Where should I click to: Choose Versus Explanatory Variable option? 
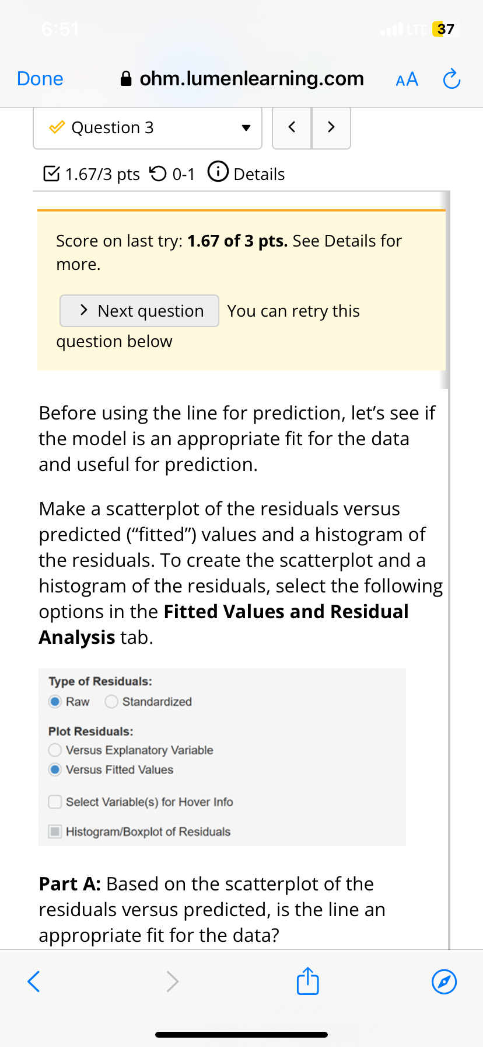(55, 750)
